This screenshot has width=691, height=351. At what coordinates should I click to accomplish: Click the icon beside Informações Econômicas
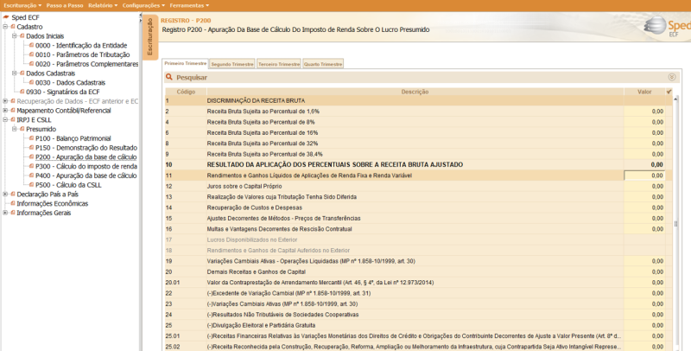(13, 203)
